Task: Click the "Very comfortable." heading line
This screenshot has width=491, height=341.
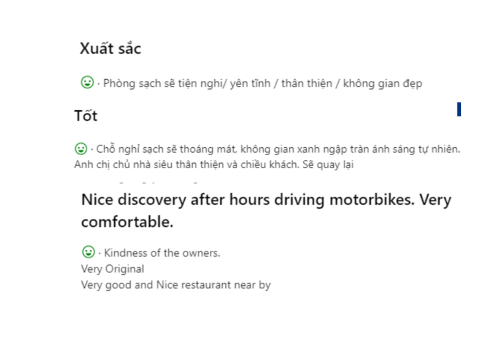Action: (127, 223)
